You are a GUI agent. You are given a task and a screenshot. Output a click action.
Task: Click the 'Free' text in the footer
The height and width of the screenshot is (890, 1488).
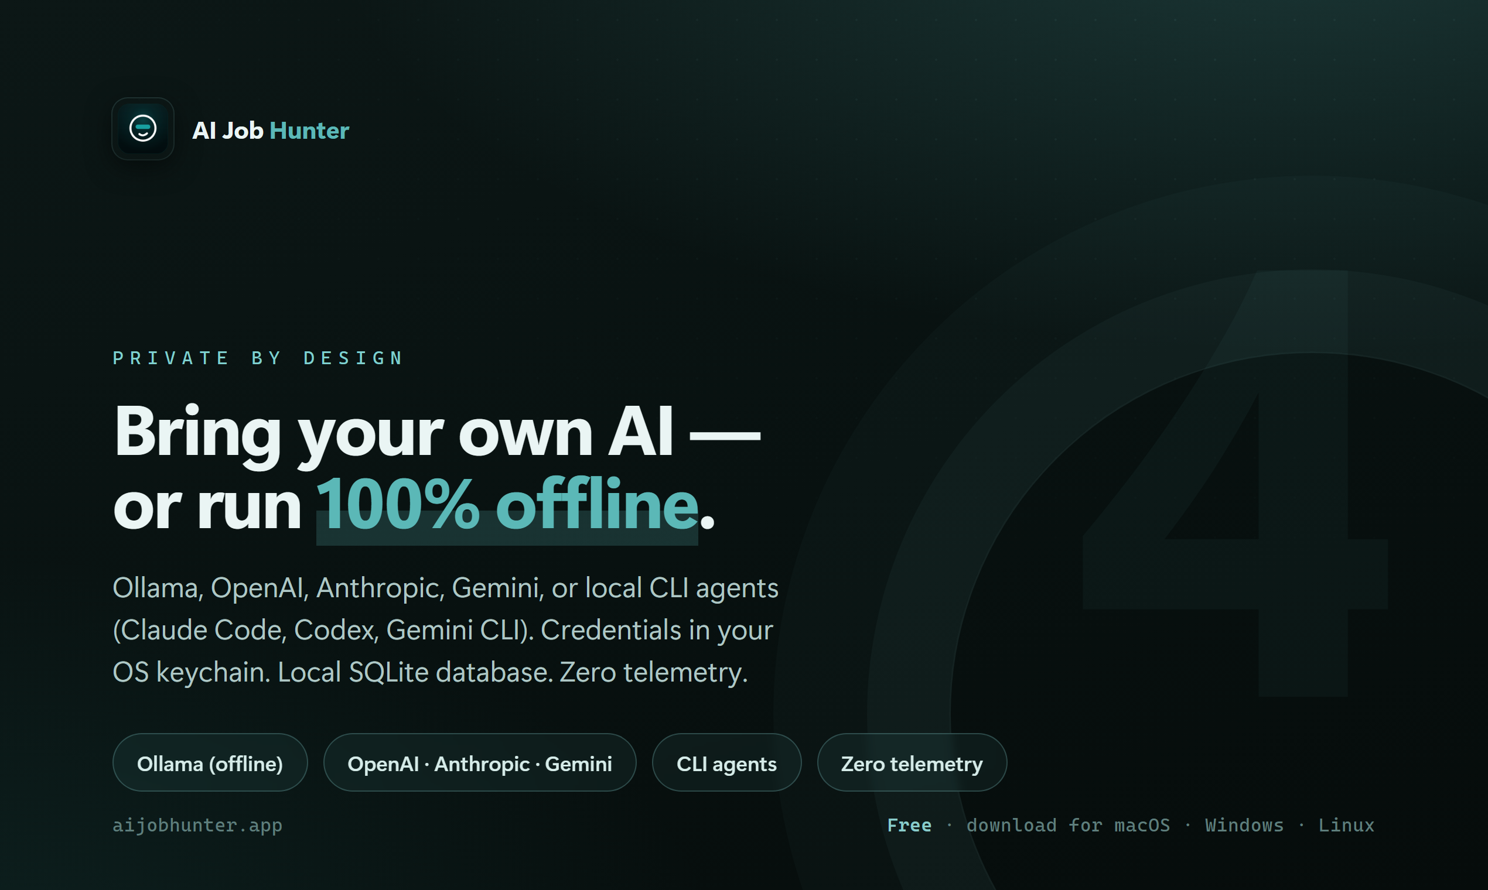tap(909, 825)
